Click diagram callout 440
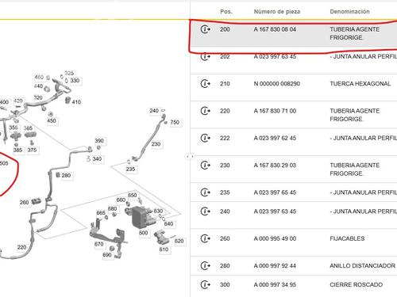Image resolution: width=397 pixels, height=297 pixels. (38, 86)
